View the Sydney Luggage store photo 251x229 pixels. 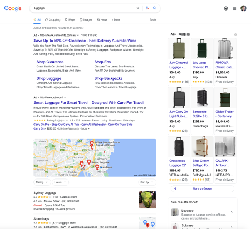(x=147, y=200)
